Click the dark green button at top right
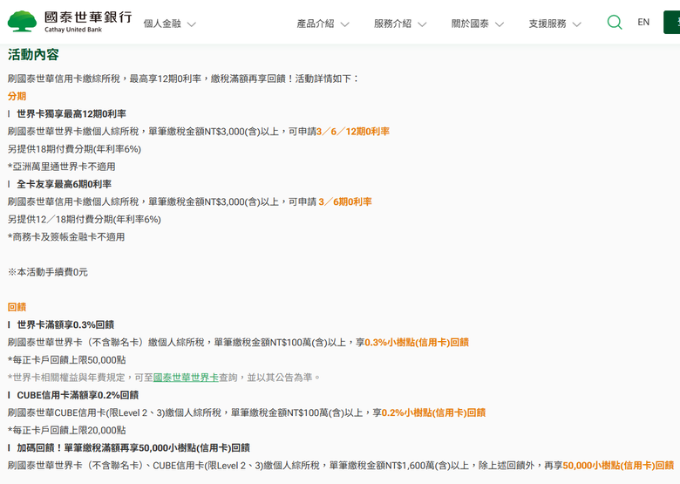 click(x=672, y=22)
